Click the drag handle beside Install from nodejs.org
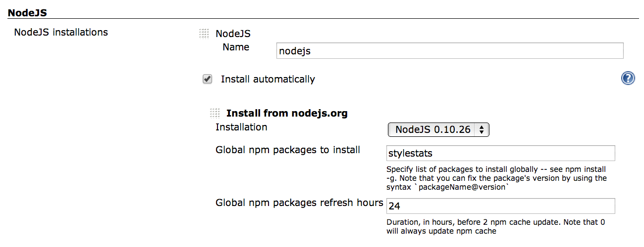 point(215,113)
